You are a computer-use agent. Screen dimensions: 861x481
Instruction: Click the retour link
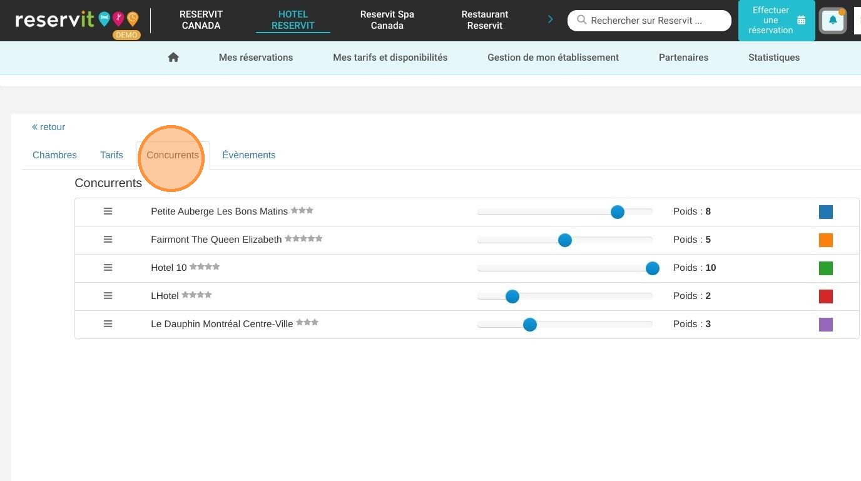tap(49, 127)
